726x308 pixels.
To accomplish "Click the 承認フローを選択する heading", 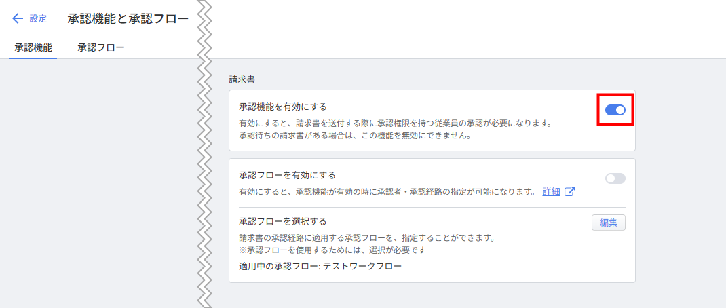I will click(283, 221).
